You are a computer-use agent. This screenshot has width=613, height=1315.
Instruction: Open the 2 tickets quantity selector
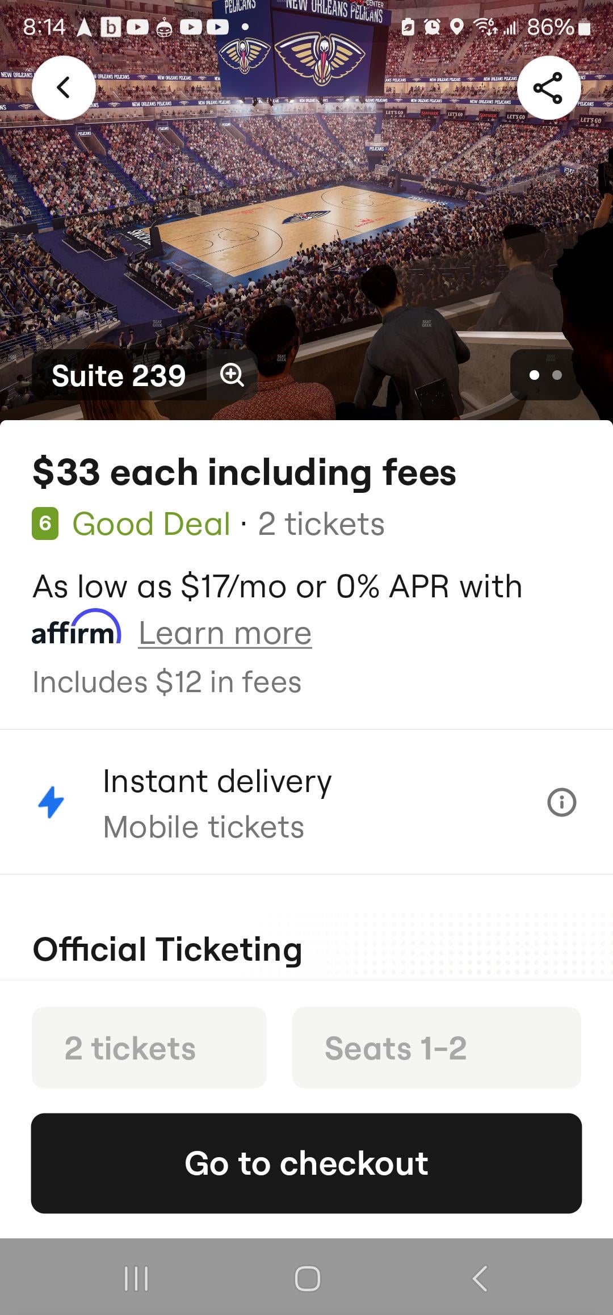(x=149, y=1048)
